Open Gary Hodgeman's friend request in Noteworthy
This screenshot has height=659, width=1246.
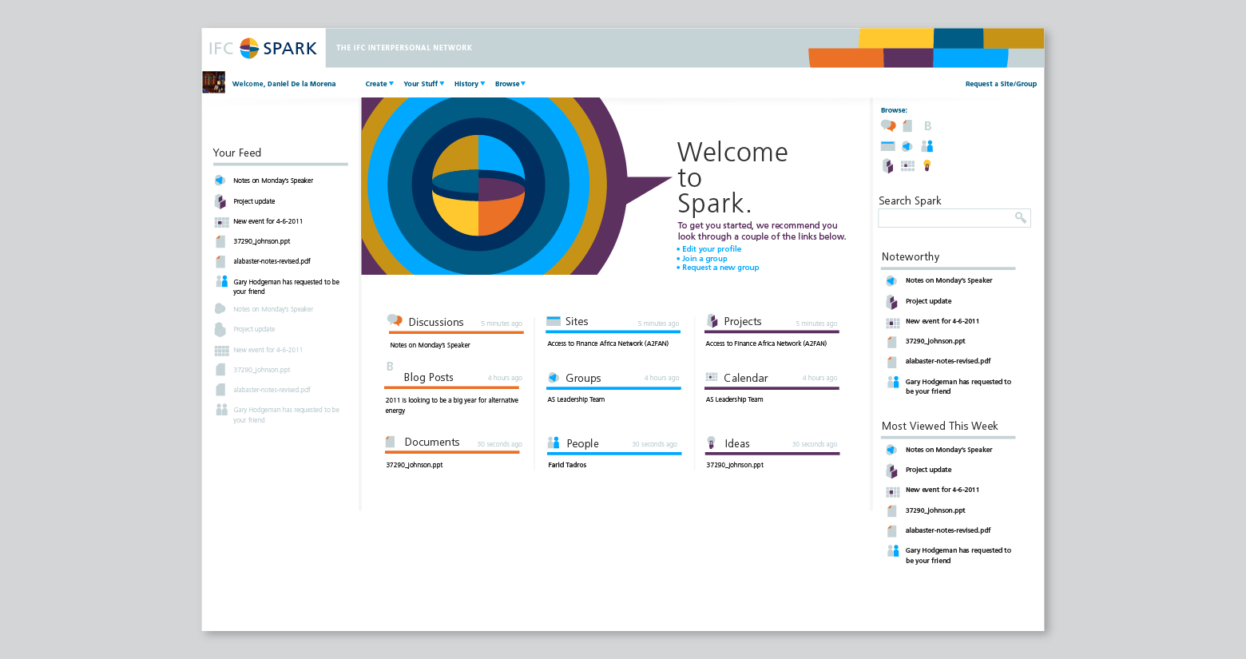point(958,387)
